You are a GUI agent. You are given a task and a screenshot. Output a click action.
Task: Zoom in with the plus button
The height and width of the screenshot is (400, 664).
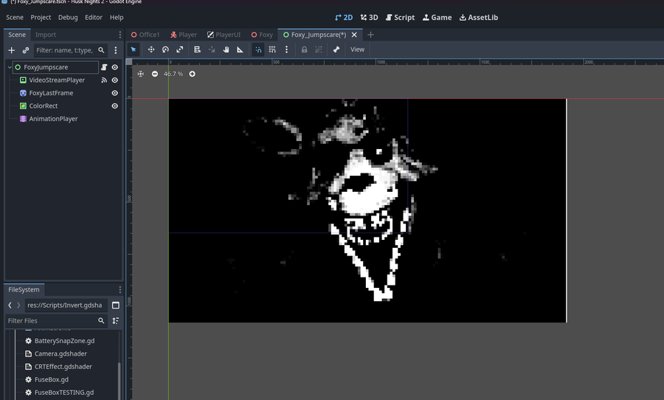click(x=193, y=74)
